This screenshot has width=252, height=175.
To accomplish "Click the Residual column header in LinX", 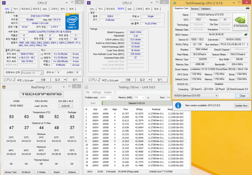I will point(156,109).
